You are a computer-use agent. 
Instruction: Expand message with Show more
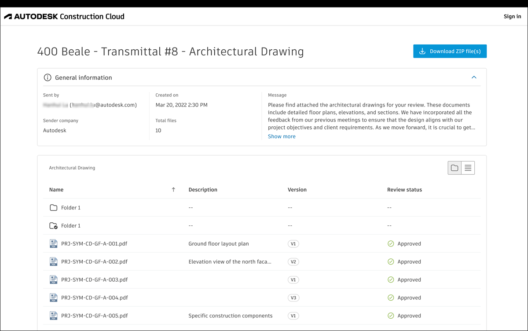(x=282, y=136)
